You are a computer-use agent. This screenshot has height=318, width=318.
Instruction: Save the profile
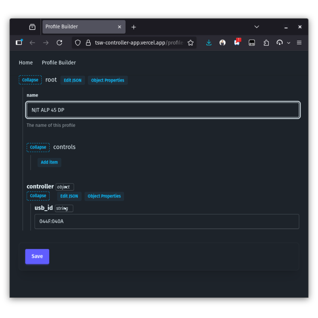click(37, 256)
